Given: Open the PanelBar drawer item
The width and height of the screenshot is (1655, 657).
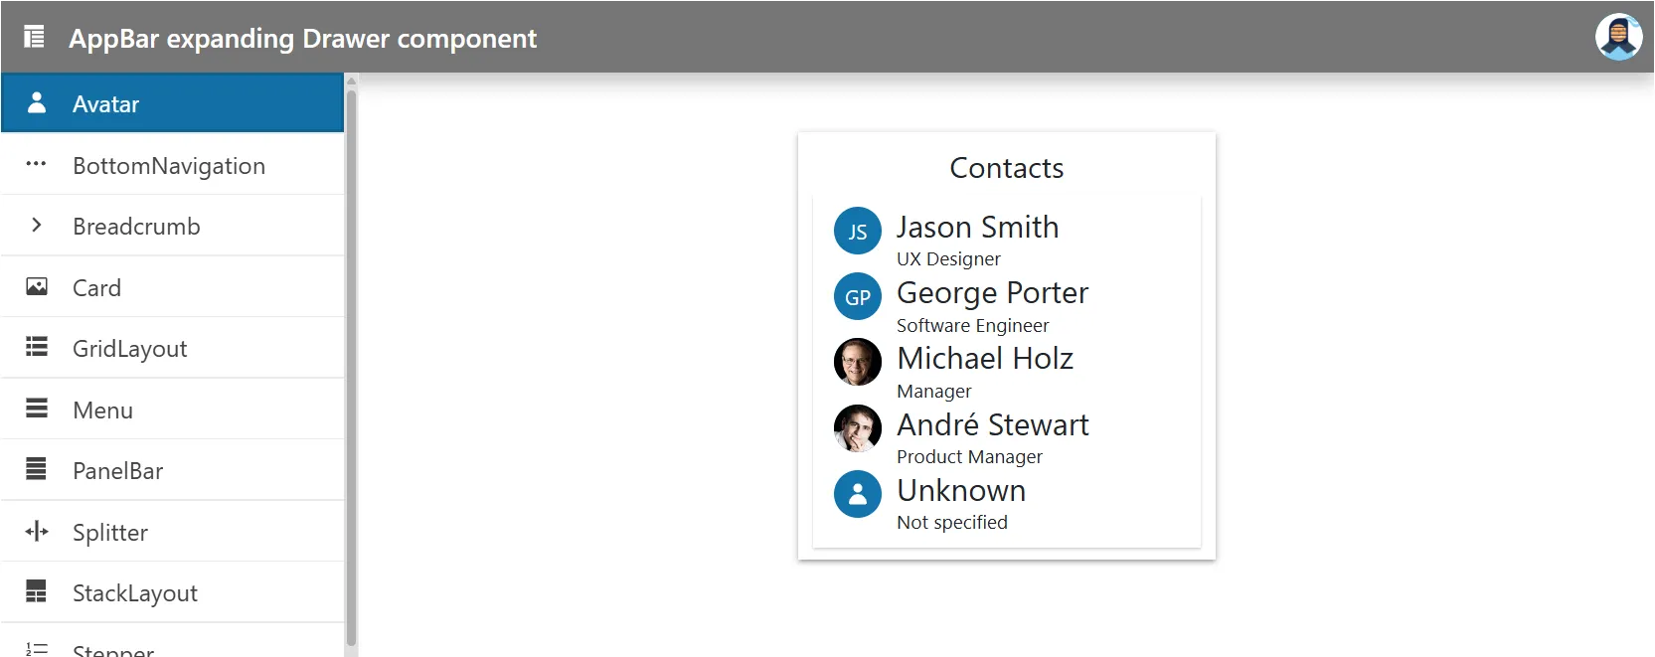Looking at the screenshot, I should (117, 471).
